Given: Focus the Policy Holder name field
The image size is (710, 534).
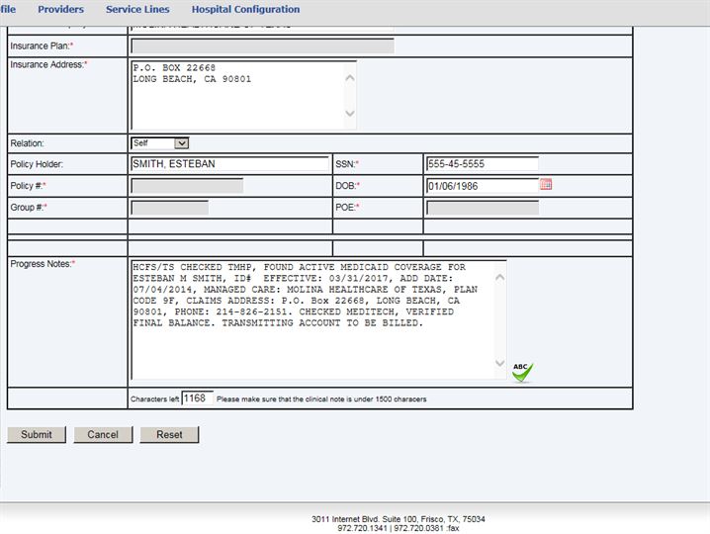Looking at the screenshot, I should tap(229, 164).
